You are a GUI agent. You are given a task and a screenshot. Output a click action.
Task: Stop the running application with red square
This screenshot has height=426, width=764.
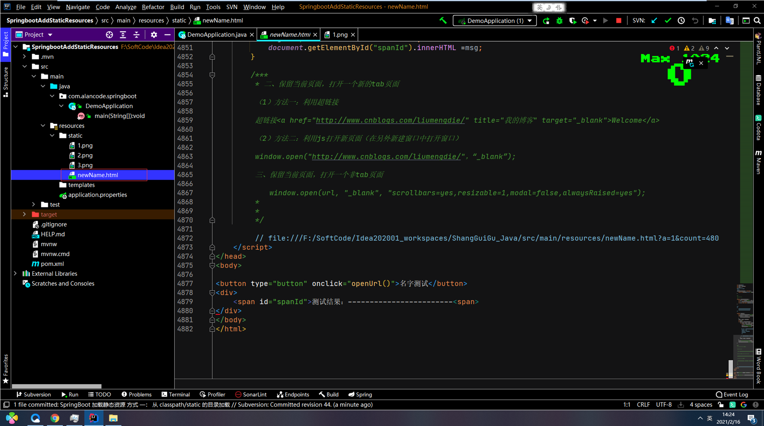[x=619, y=21]
